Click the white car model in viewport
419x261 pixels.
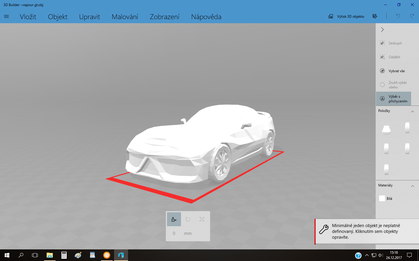click(201, 144)
